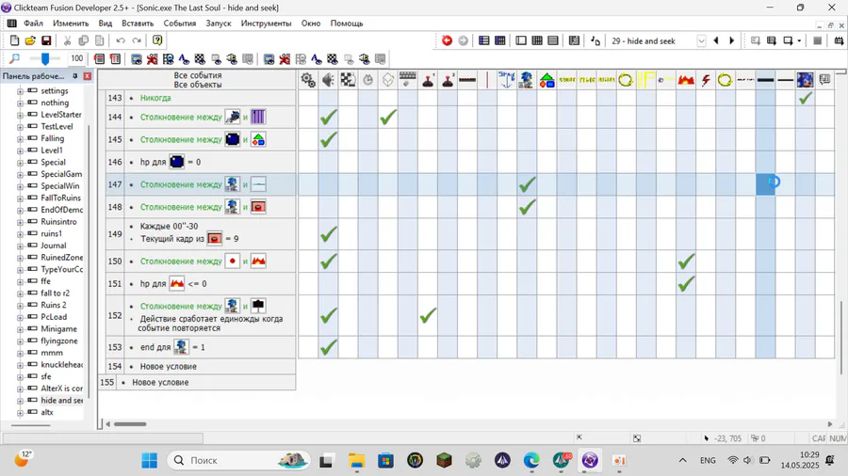Click the Sonic character object column header
848x476 pixels.
click(x=527, y=80)
